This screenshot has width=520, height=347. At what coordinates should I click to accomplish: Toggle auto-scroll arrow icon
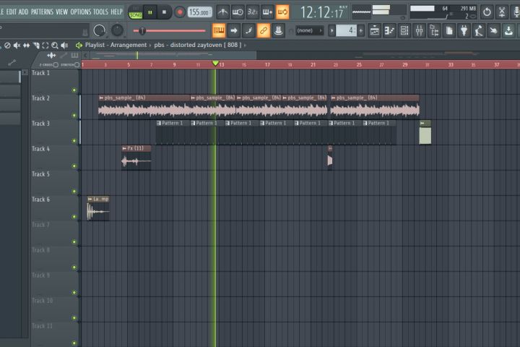click(x=234, y=30)
